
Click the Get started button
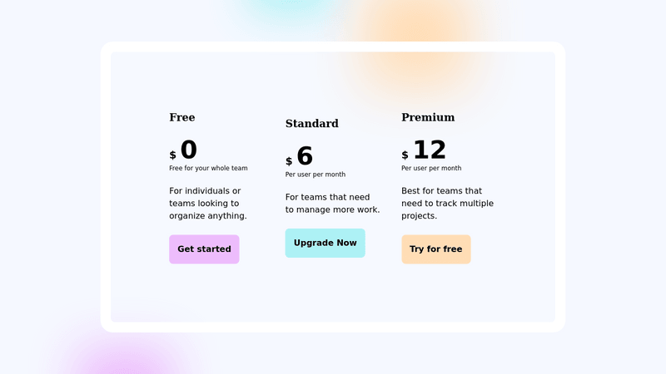click(204, 249)
